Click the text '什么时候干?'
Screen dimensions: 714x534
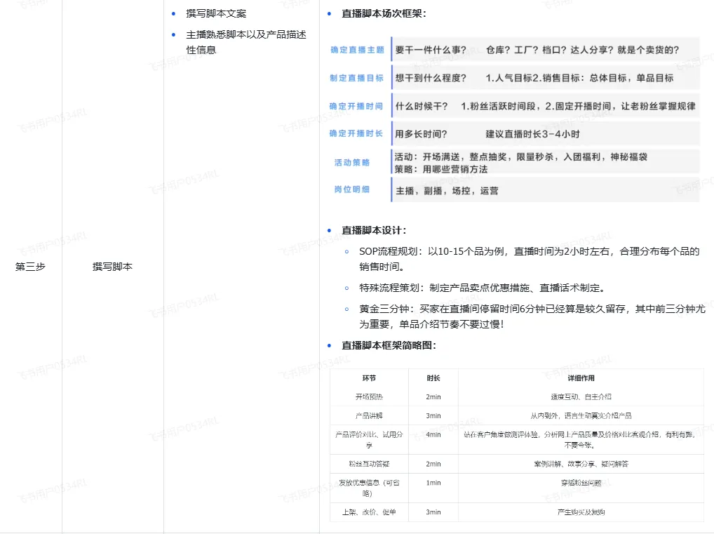[422, 106]
